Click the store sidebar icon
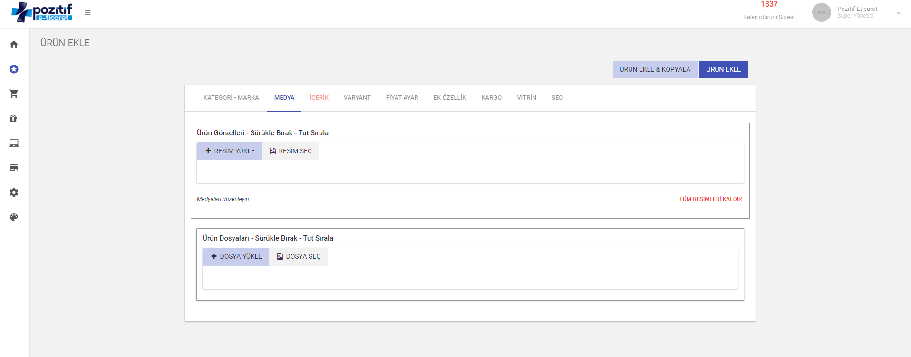The width and height of the screenshot is (911, 357). (x=14, y=168)
